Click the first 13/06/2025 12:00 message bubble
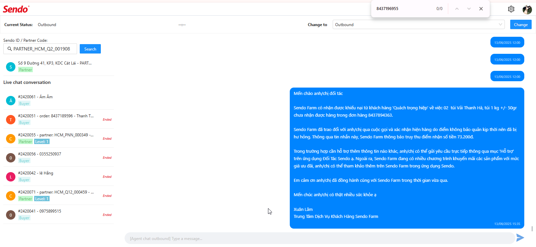 (507, 42)
